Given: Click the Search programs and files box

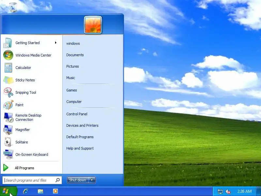Looking at the screenshot, I should pyautogui.click(x=32, y=180).
